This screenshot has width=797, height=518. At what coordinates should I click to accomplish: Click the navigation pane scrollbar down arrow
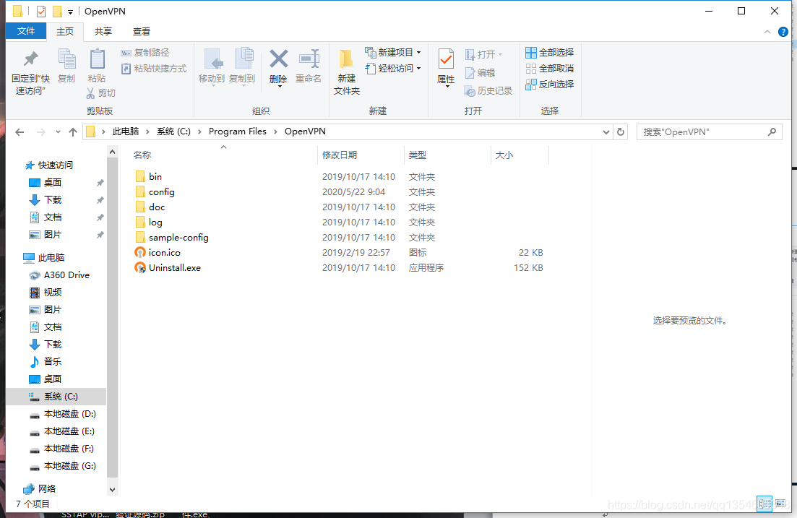(112, 490)
